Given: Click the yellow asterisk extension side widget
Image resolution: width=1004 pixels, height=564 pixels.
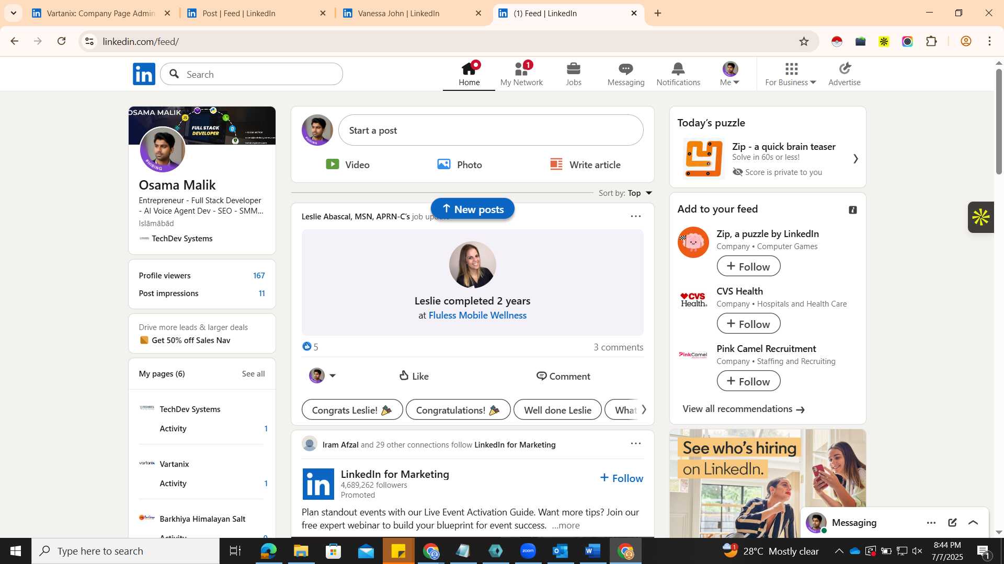Looking at the screenshot, I should [x=981, y=217].
